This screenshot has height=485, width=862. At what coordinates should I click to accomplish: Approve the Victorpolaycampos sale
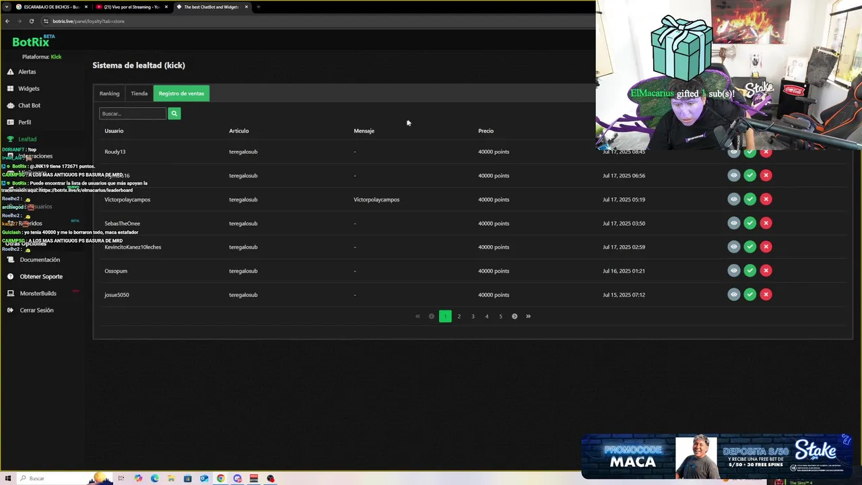(750, 199)
